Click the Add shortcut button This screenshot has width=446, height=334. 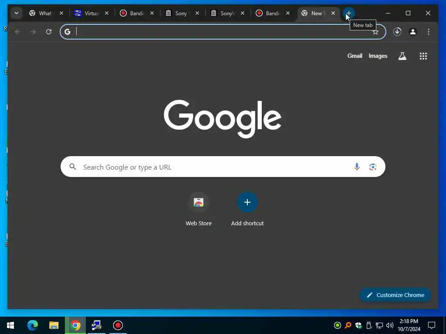pyautogui.click(x=247, y=209)
